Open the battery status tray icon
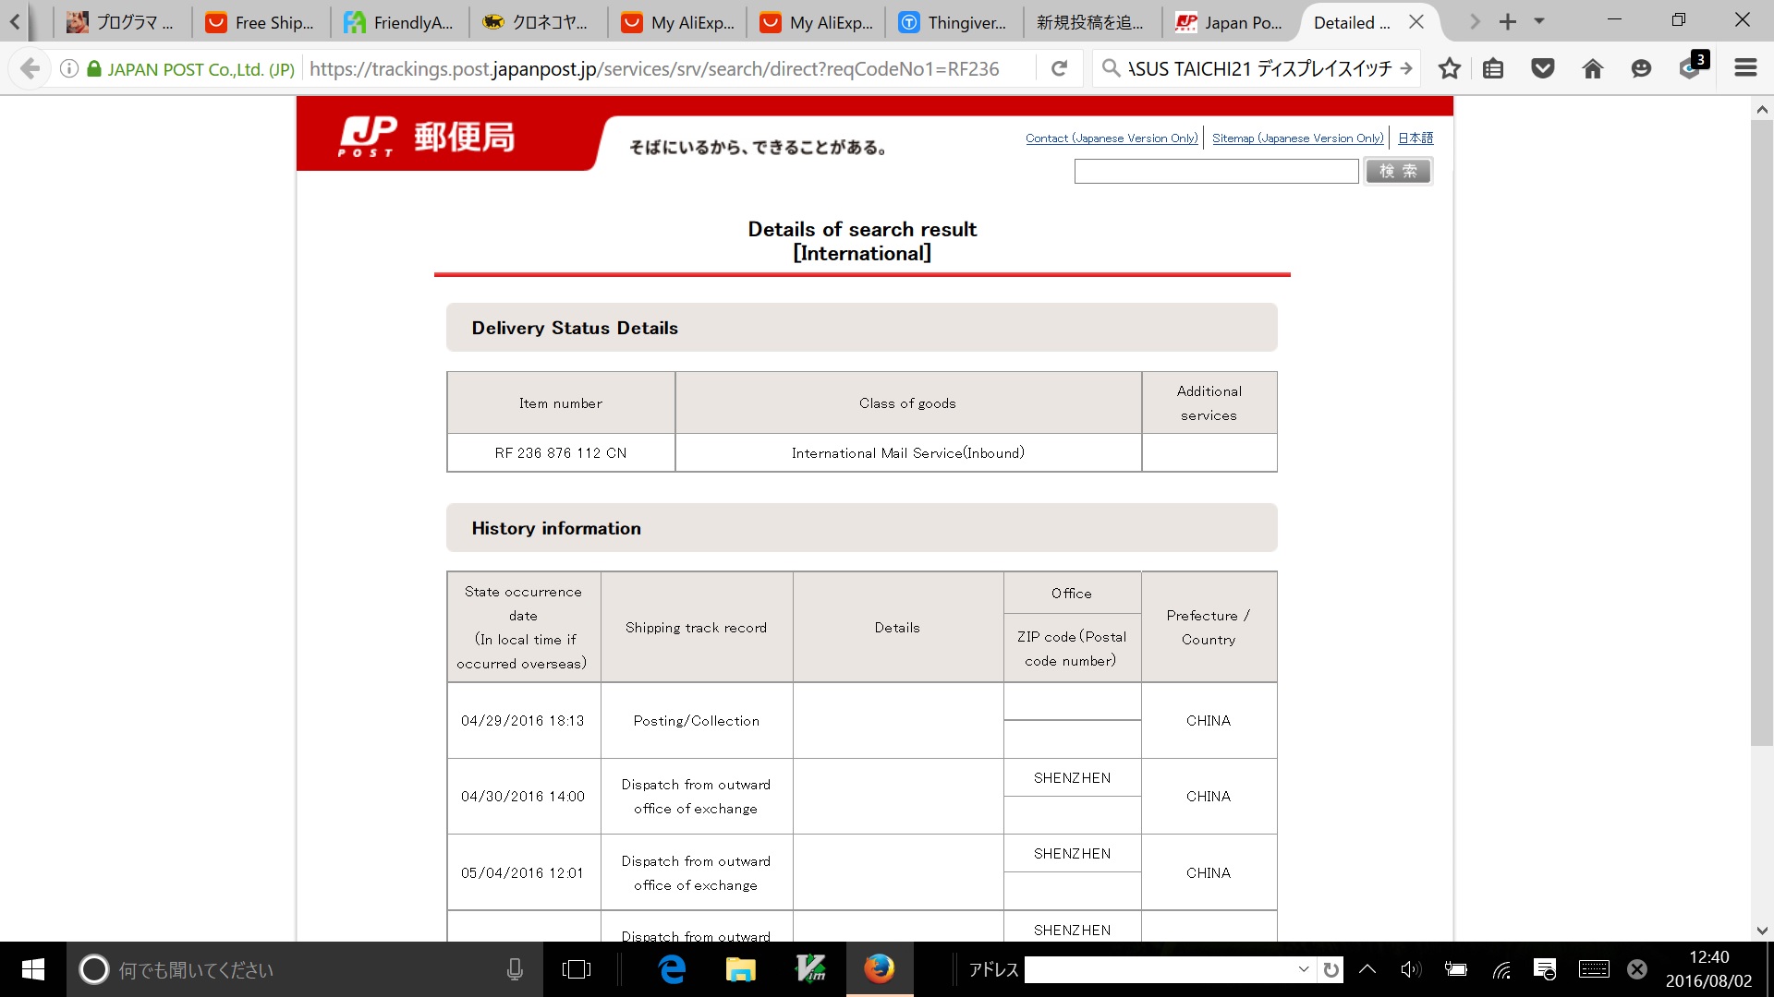This screenshot has height=997, width=1774. pos(1456,969)
